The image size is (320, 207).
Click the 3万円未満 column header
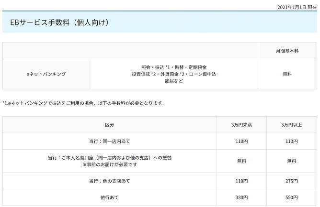point(242,125)
